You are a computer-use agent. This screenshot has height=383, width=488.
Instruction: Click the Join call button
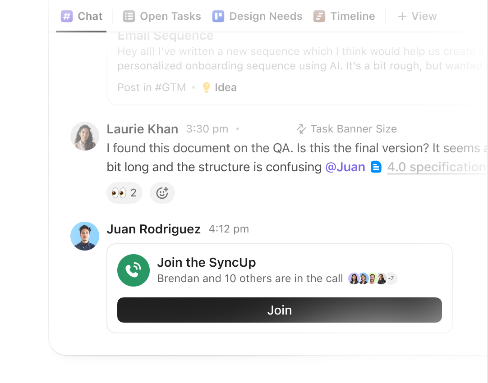(279, 310)
